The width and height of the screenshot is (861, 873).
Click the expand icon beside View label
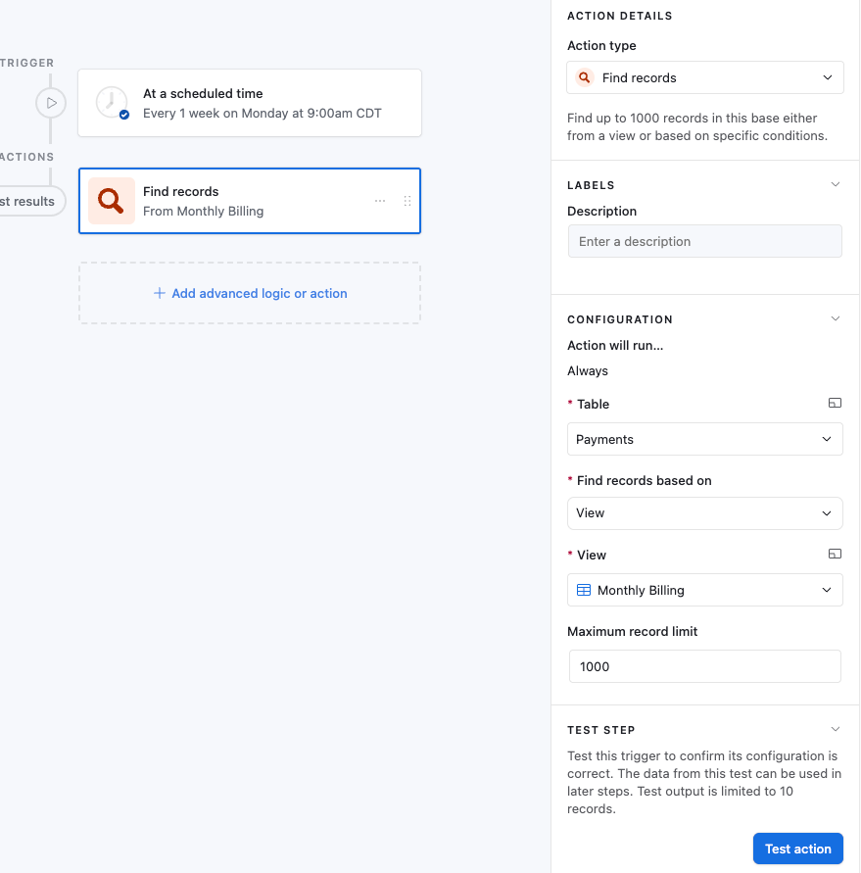click(835, 554)
